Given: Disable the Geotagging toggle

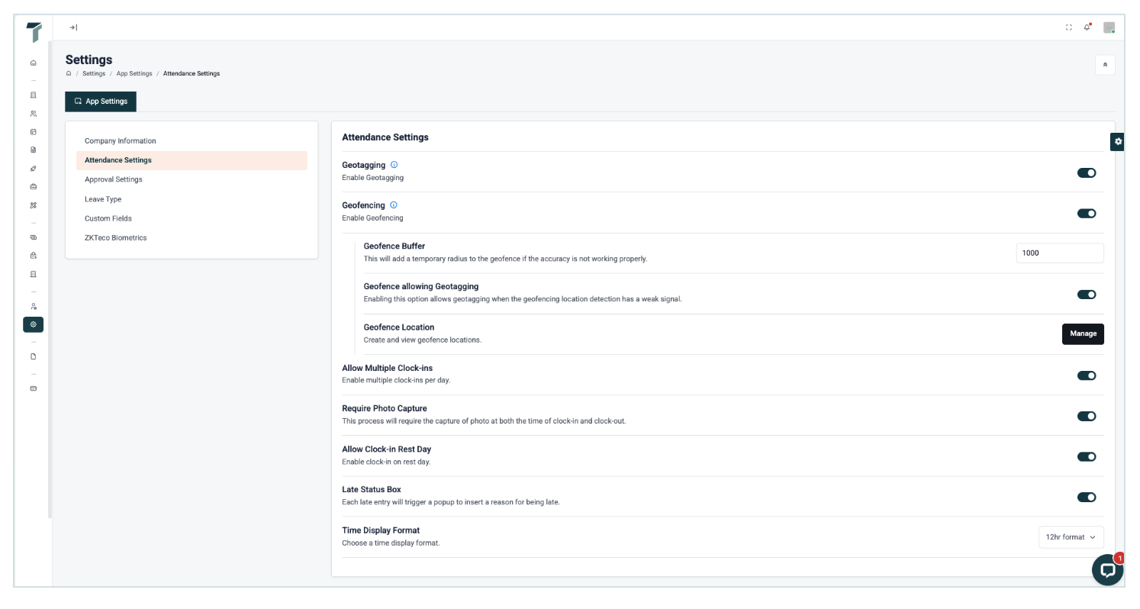Looking at the screenshot, I should pyautogui.click(x=1087, y=172).
